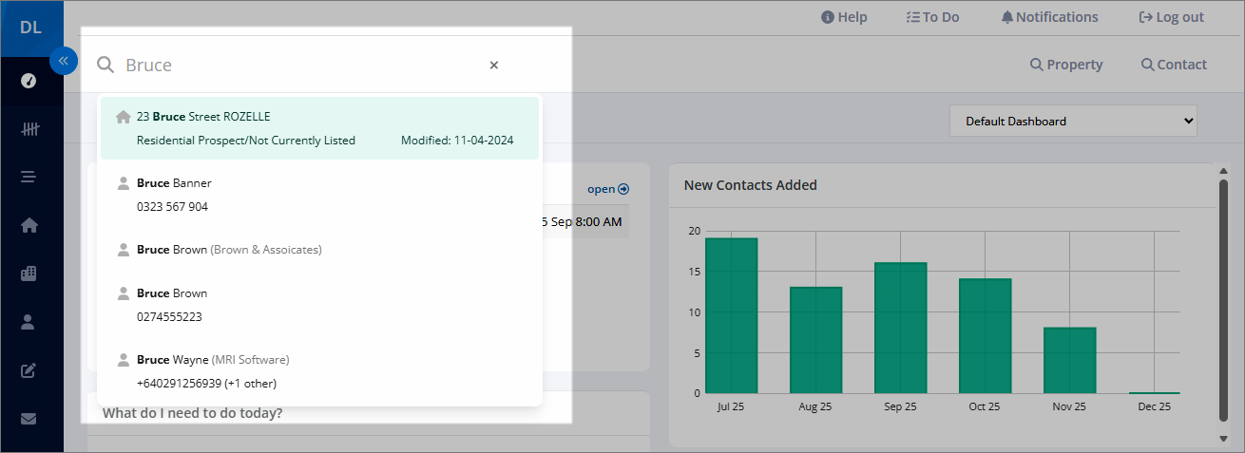Image resolution: width=1245 pixels, height=453 pixels.
Task: Open the person contacts icon in sidebar
Action: [x=29, y=322]
